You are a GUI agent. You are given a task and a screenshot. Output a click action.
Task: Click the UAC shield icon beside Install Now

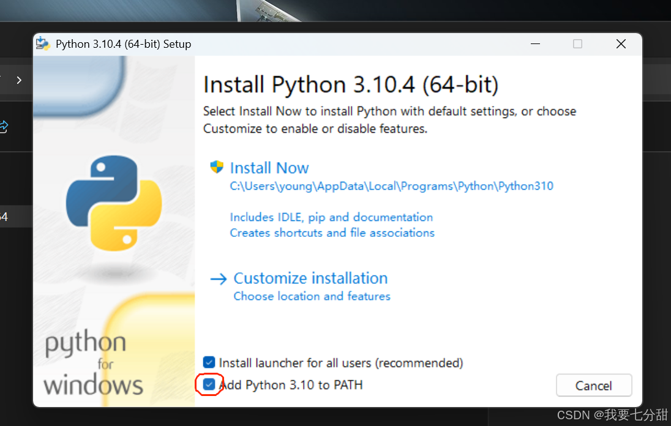[217, 167]
